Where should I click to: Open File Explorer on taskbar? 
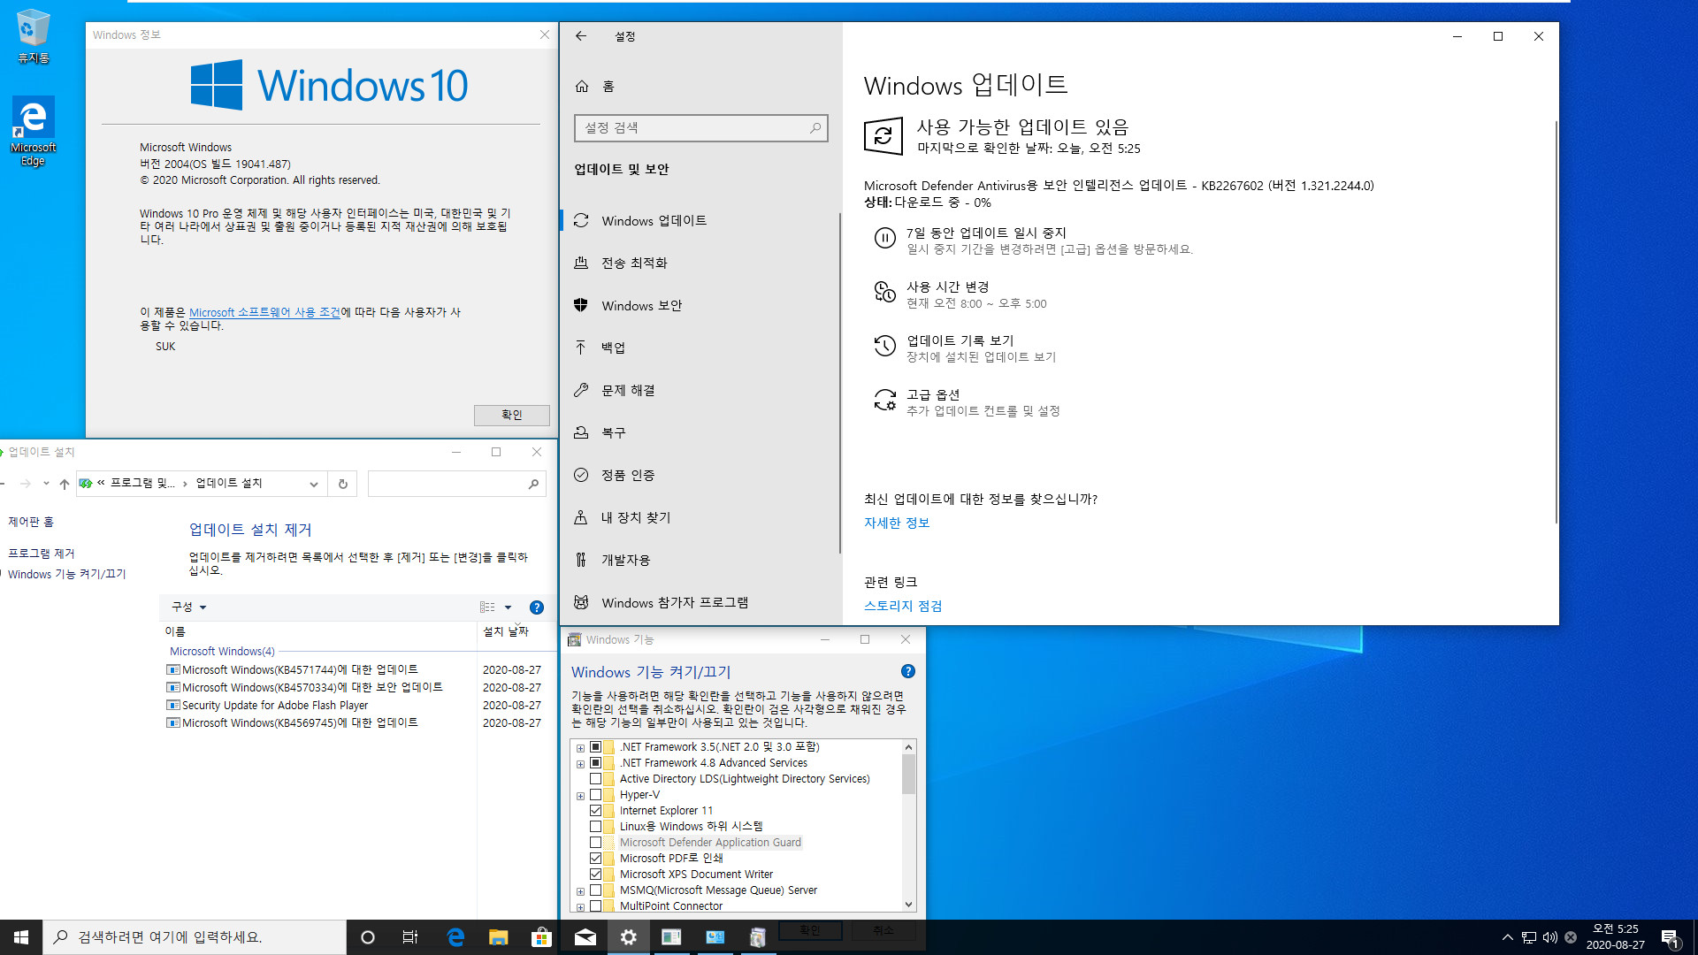498,937
